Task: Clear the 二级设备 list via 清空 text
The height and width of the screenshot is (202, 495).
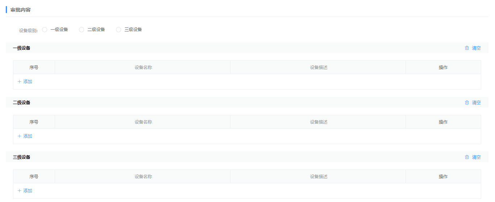Action: (476, 103)
